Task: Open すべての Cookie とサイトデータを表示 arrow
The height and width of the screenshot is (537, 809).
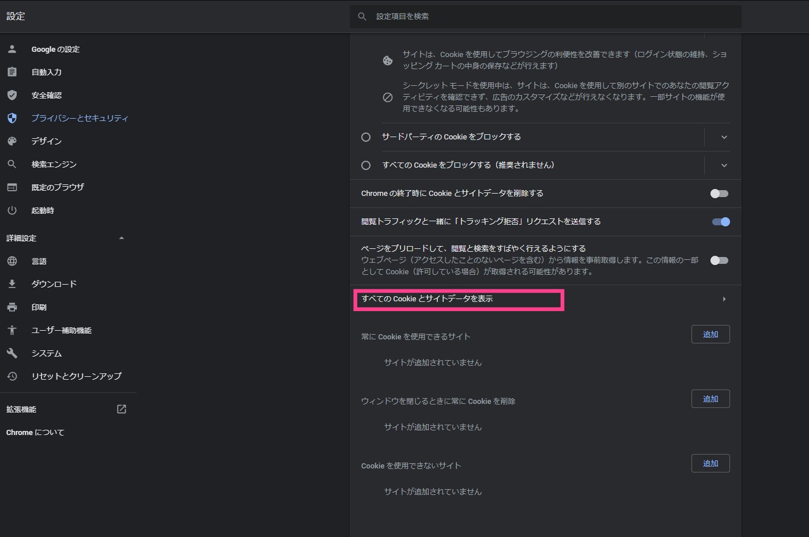Action: coord(724,299)
